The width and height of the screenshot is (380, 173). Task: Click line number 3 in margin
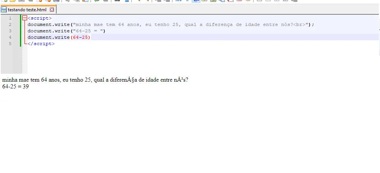pos(10,31)
